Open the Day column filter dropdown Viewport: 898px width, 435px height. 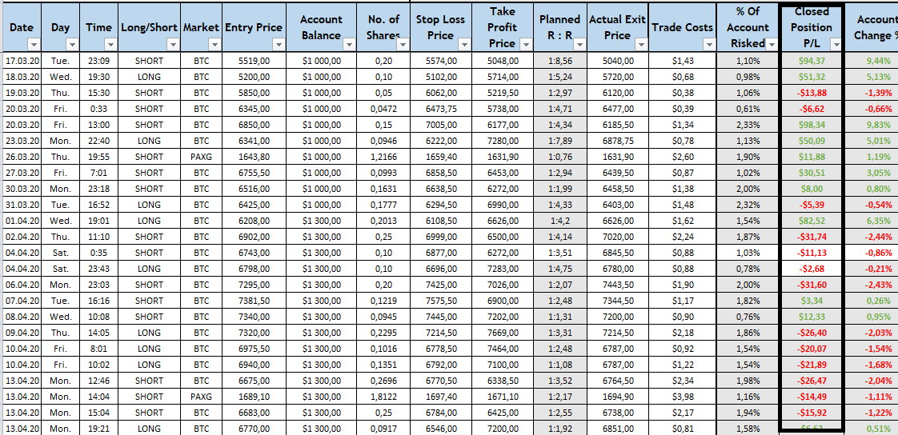72,45
